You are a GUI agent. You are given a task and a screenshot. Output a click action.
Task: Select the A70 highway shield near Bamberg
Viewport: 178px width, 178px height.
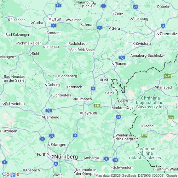pos(49,111)
